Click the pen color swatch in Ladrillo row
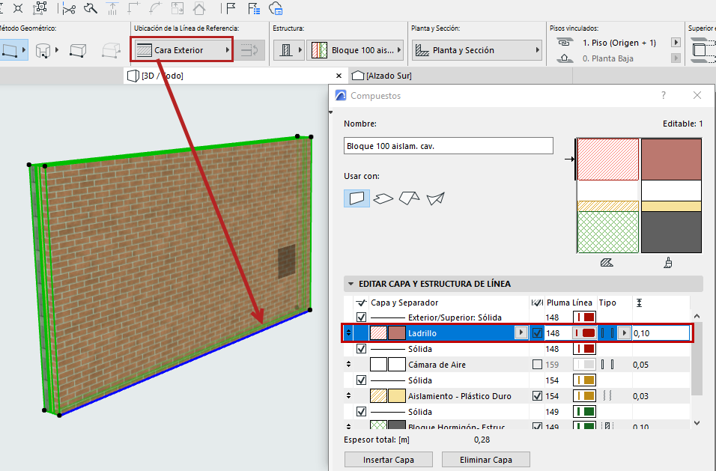 point(584,332)
